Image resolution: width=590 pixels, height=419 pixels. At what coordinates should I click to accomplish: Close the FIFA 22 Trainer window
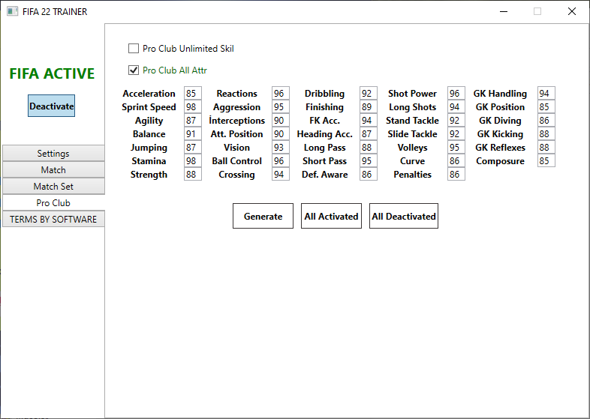pyautogui.click(x=571, y=12)
